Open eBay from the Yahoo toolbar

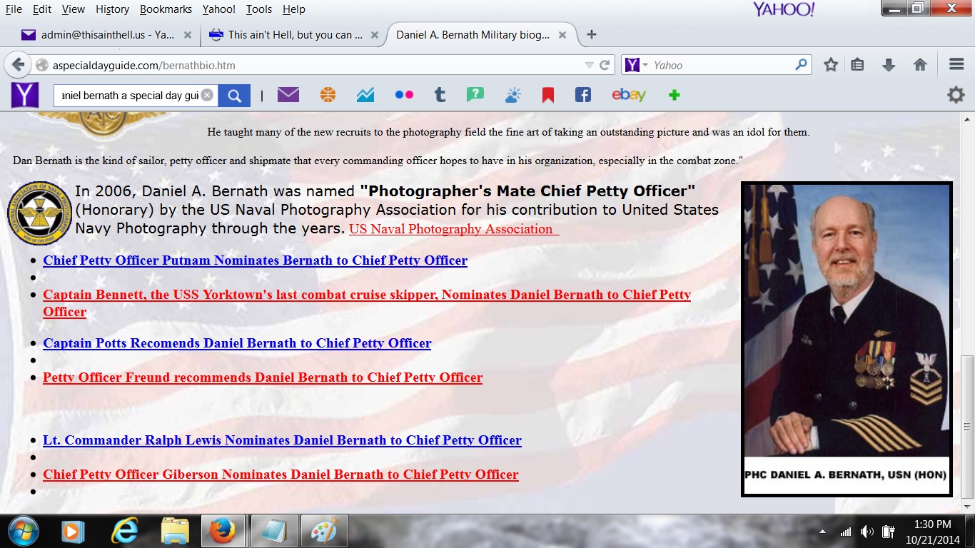(x=628, y=95)
